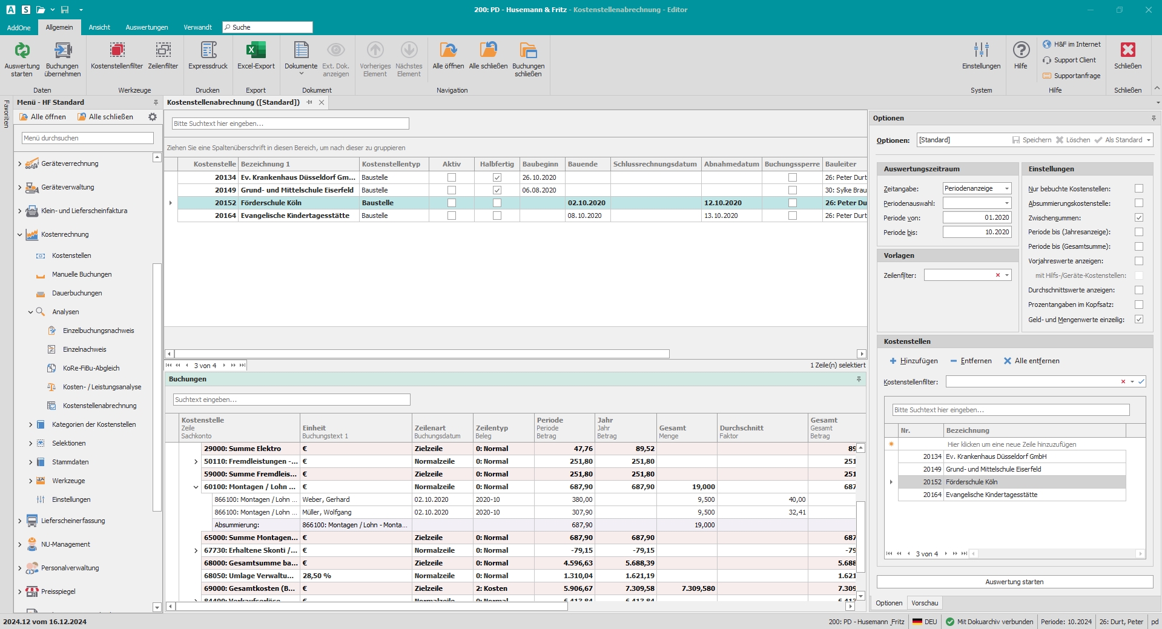Viewport: 1162px width, 629px height.
Task: Expand the Geräteverrechnung tree node
Action: 20,164
